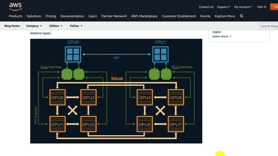Open the Pricing menu item

pos(50,16)
